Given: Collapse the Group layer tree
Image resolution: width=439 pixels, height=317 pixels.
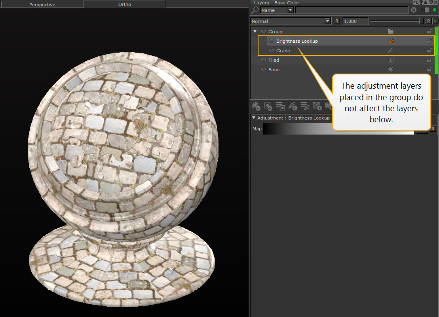Looking at the screenshot, I should pos(255,32).
